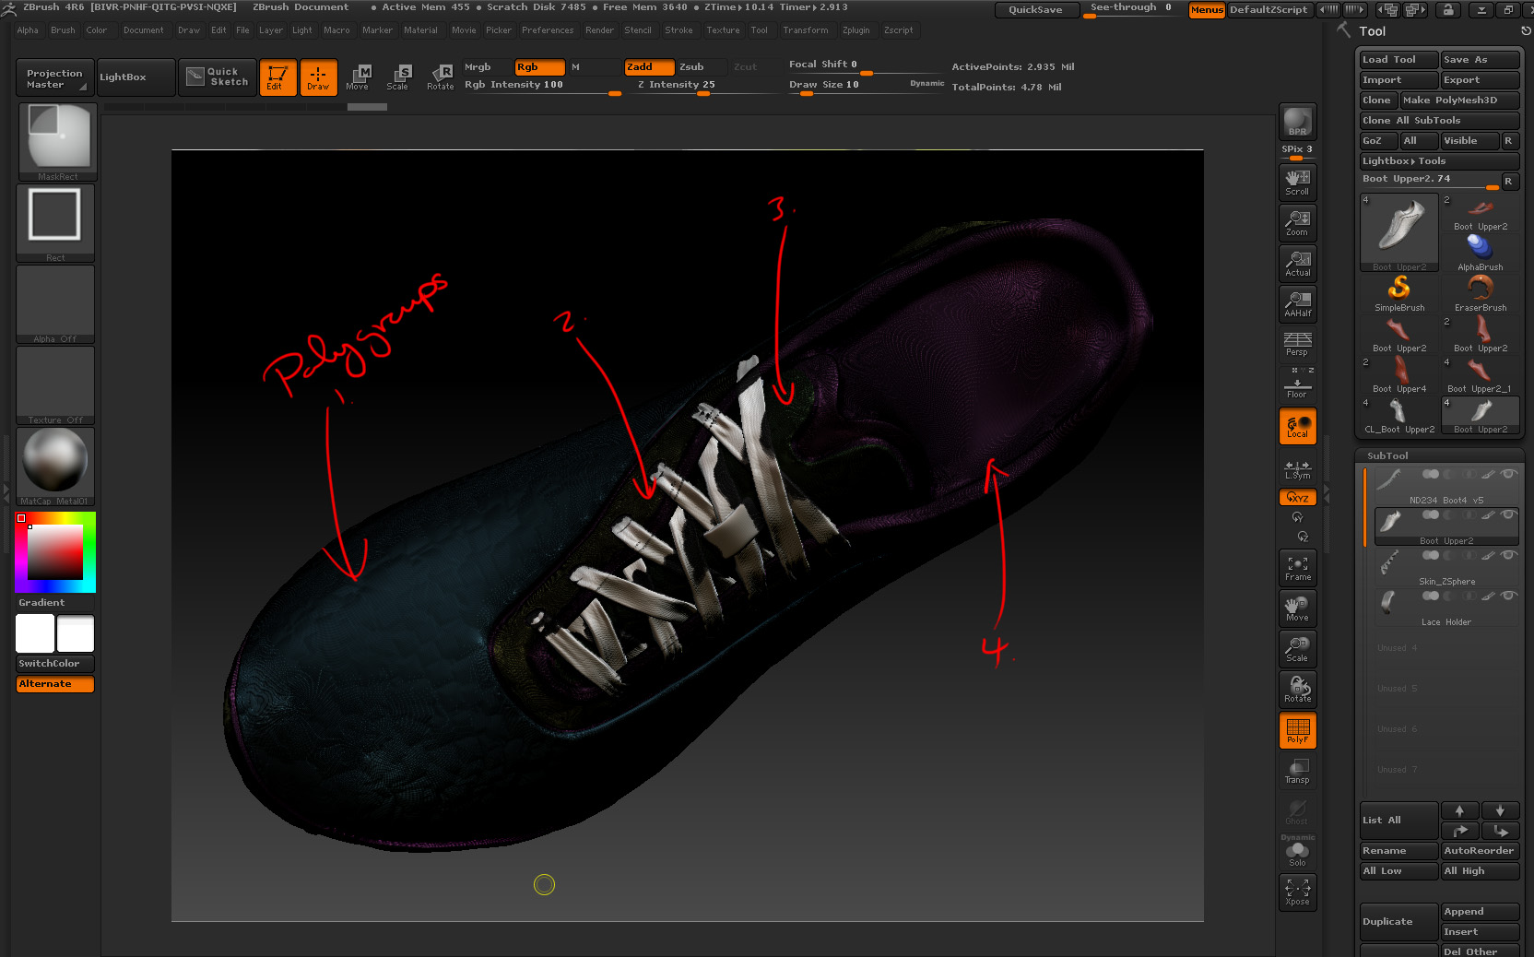Image resolution: width=1534 pixels, height=957 pixels.
Task: Click the AAHalf view icon
Action: pos(1297,303)
